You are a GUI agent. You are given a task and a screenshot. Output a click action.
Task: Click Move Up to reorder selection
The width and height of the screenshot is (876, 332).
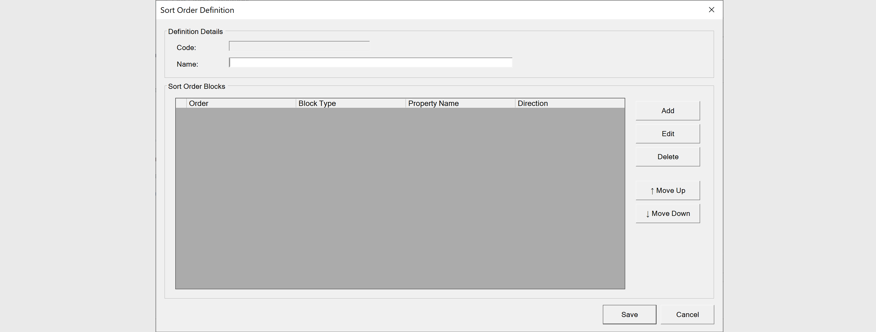(667, 190)
